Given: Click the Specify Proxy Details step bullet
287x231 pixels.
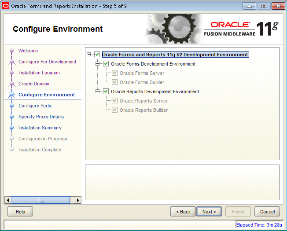Looking at the screenshot, I should coord(12,117).
